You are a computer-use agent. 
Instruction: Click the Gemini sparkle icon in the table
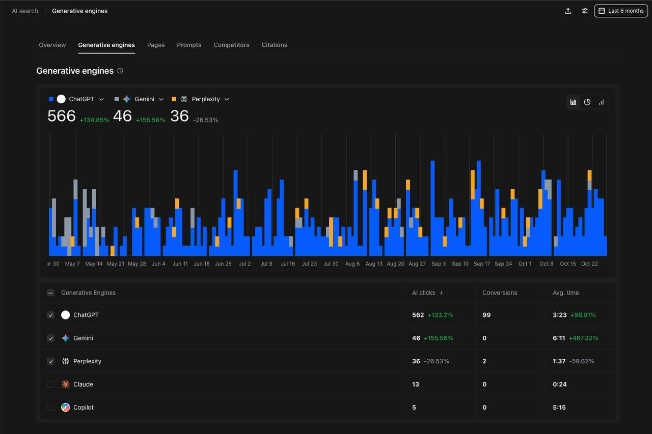65,338
